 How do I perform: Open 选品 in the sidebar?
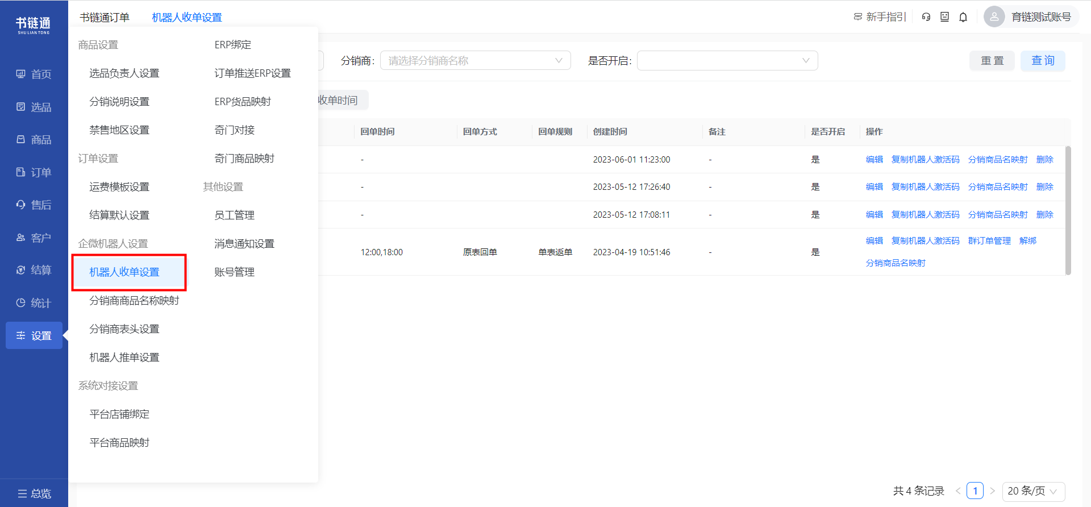(x=34, y=107)
